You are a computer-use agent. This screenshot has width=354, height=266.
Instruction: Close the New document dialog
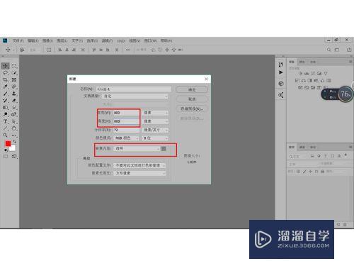pos(206,79)
